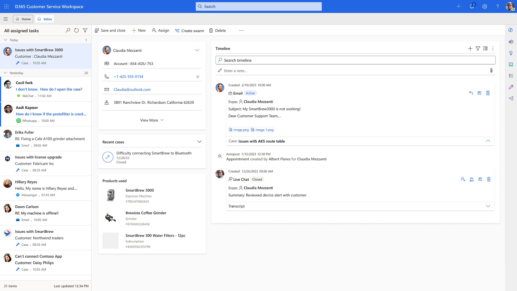Click the Create swarm icon
517x291 pixels.
click(177, 31)
